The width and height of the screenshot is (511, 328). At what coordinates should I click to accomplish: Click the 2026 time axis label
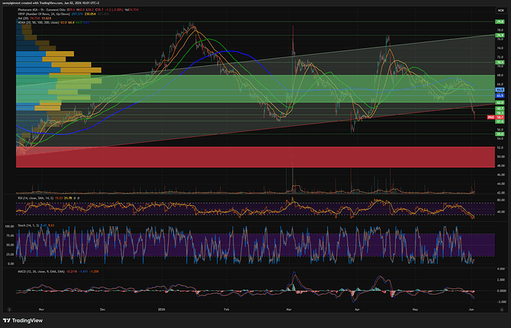(161, 309)
